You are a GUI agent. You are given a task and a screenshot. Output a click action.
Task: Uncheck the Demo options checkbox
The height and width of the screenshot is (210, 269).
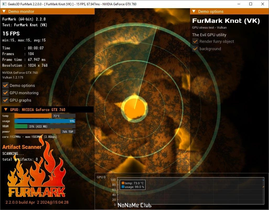coord(6,85)
